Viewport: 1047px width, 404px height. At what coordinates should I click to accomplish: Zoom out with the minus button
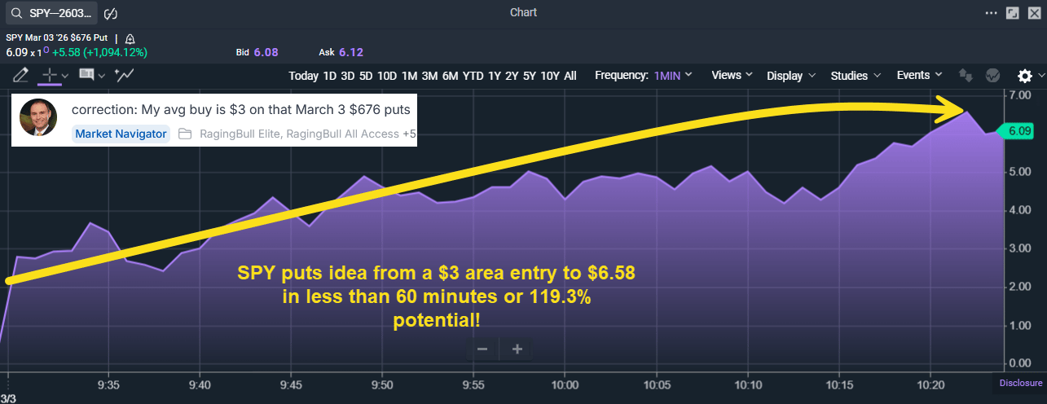(482, 349)
